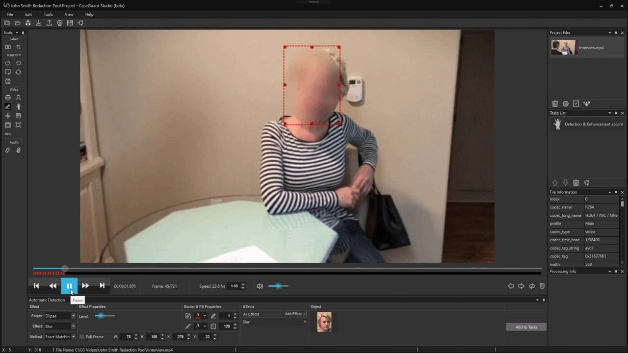Image resolution: width=628 pixels, height=353 pixels.
Task: Open the Method dropdown showing Exact Matching
Action: 73,337
